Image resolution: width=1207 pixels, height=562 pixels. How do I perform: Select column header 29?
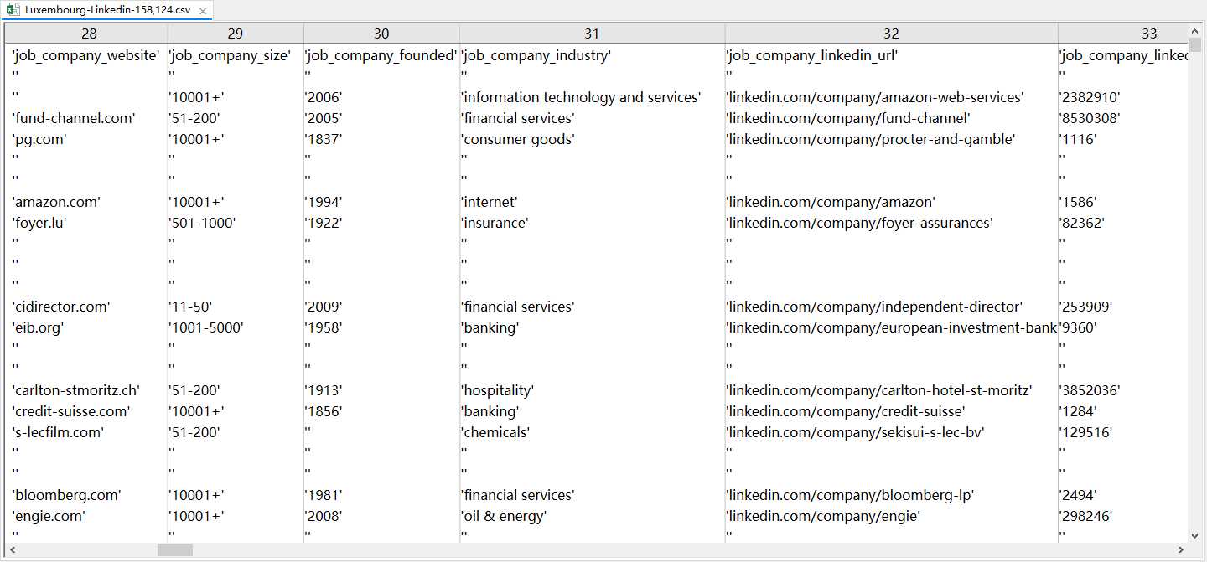[x=236, y=34]
